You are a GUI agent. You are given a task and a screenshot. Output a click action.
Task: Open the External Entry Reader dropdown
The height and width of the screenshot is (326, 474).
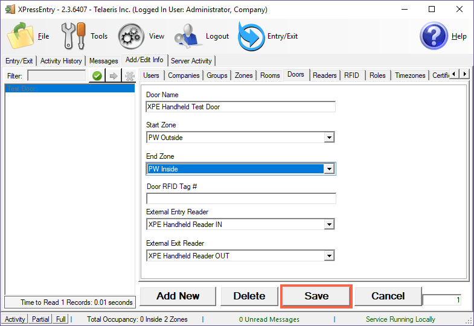point(329,225)
